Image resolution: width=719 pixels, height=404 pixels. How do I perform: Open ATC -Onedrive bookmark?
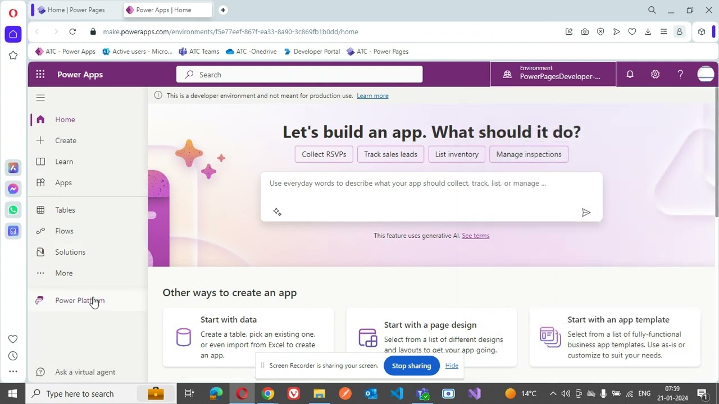251,51
